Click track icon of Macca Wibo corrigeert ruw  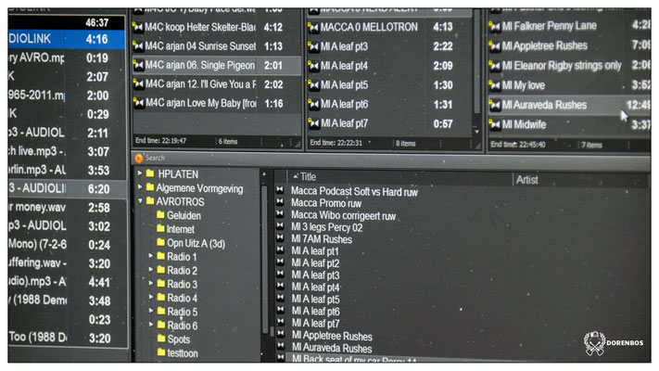point(280,214)
